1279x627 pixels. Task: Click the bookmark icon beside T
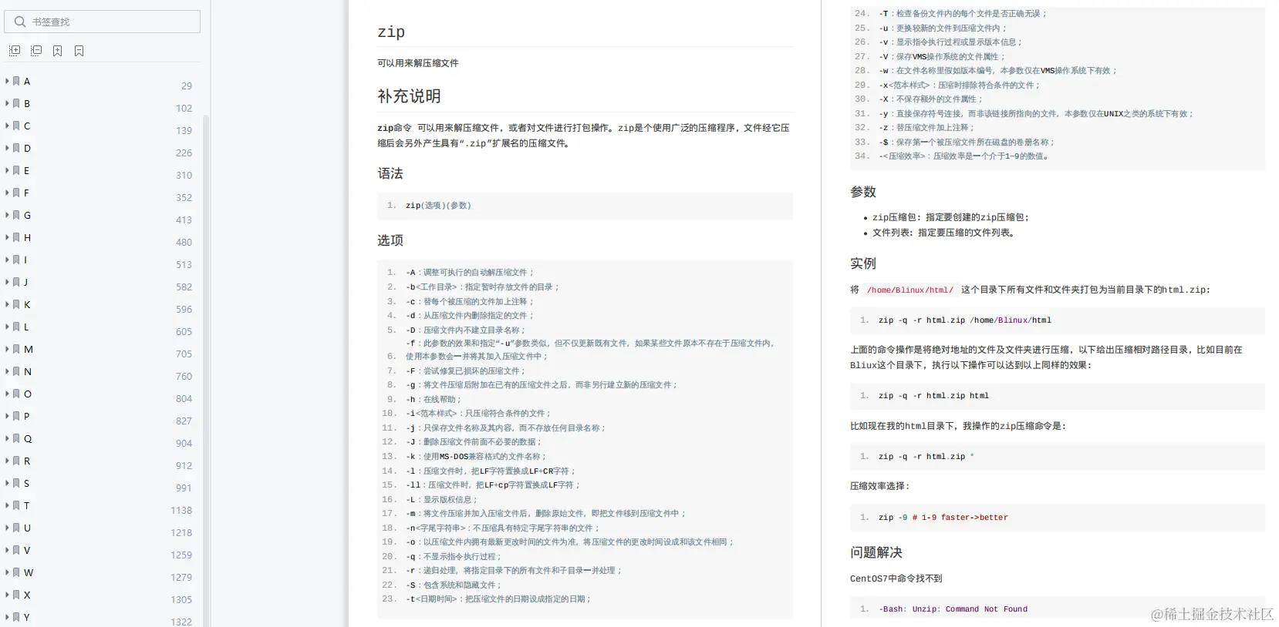pos(16,505)
